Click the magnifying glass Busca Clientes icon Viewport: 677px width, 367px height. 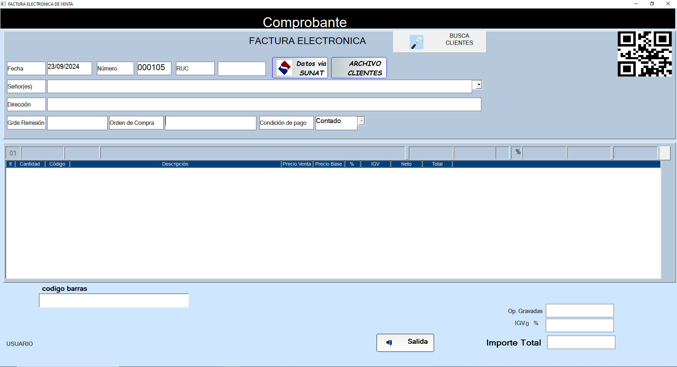pos(416,42)
